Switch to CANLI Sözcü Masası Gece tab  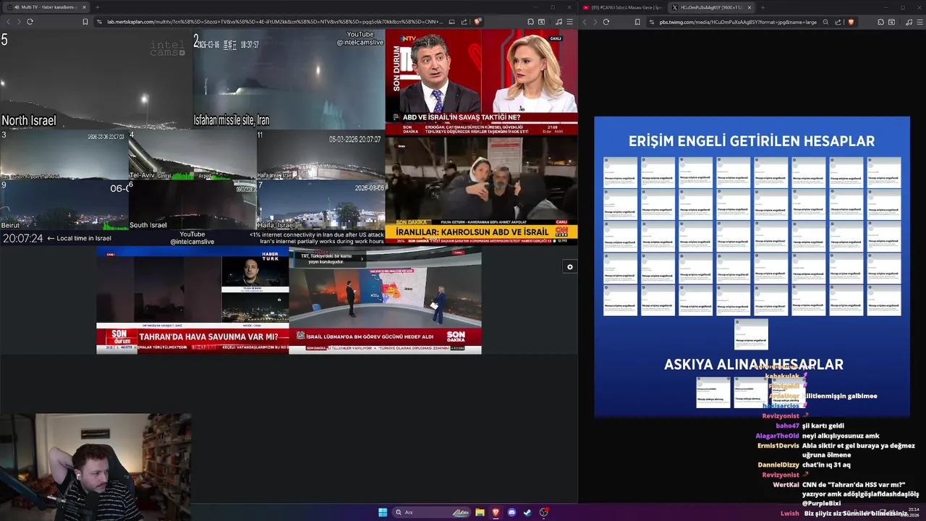pos(624,7)
